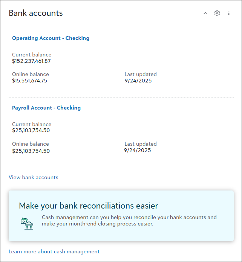Click Make your bank reconciliations easier heading
This screenshot has height=262, width=242.
[89, 206]
